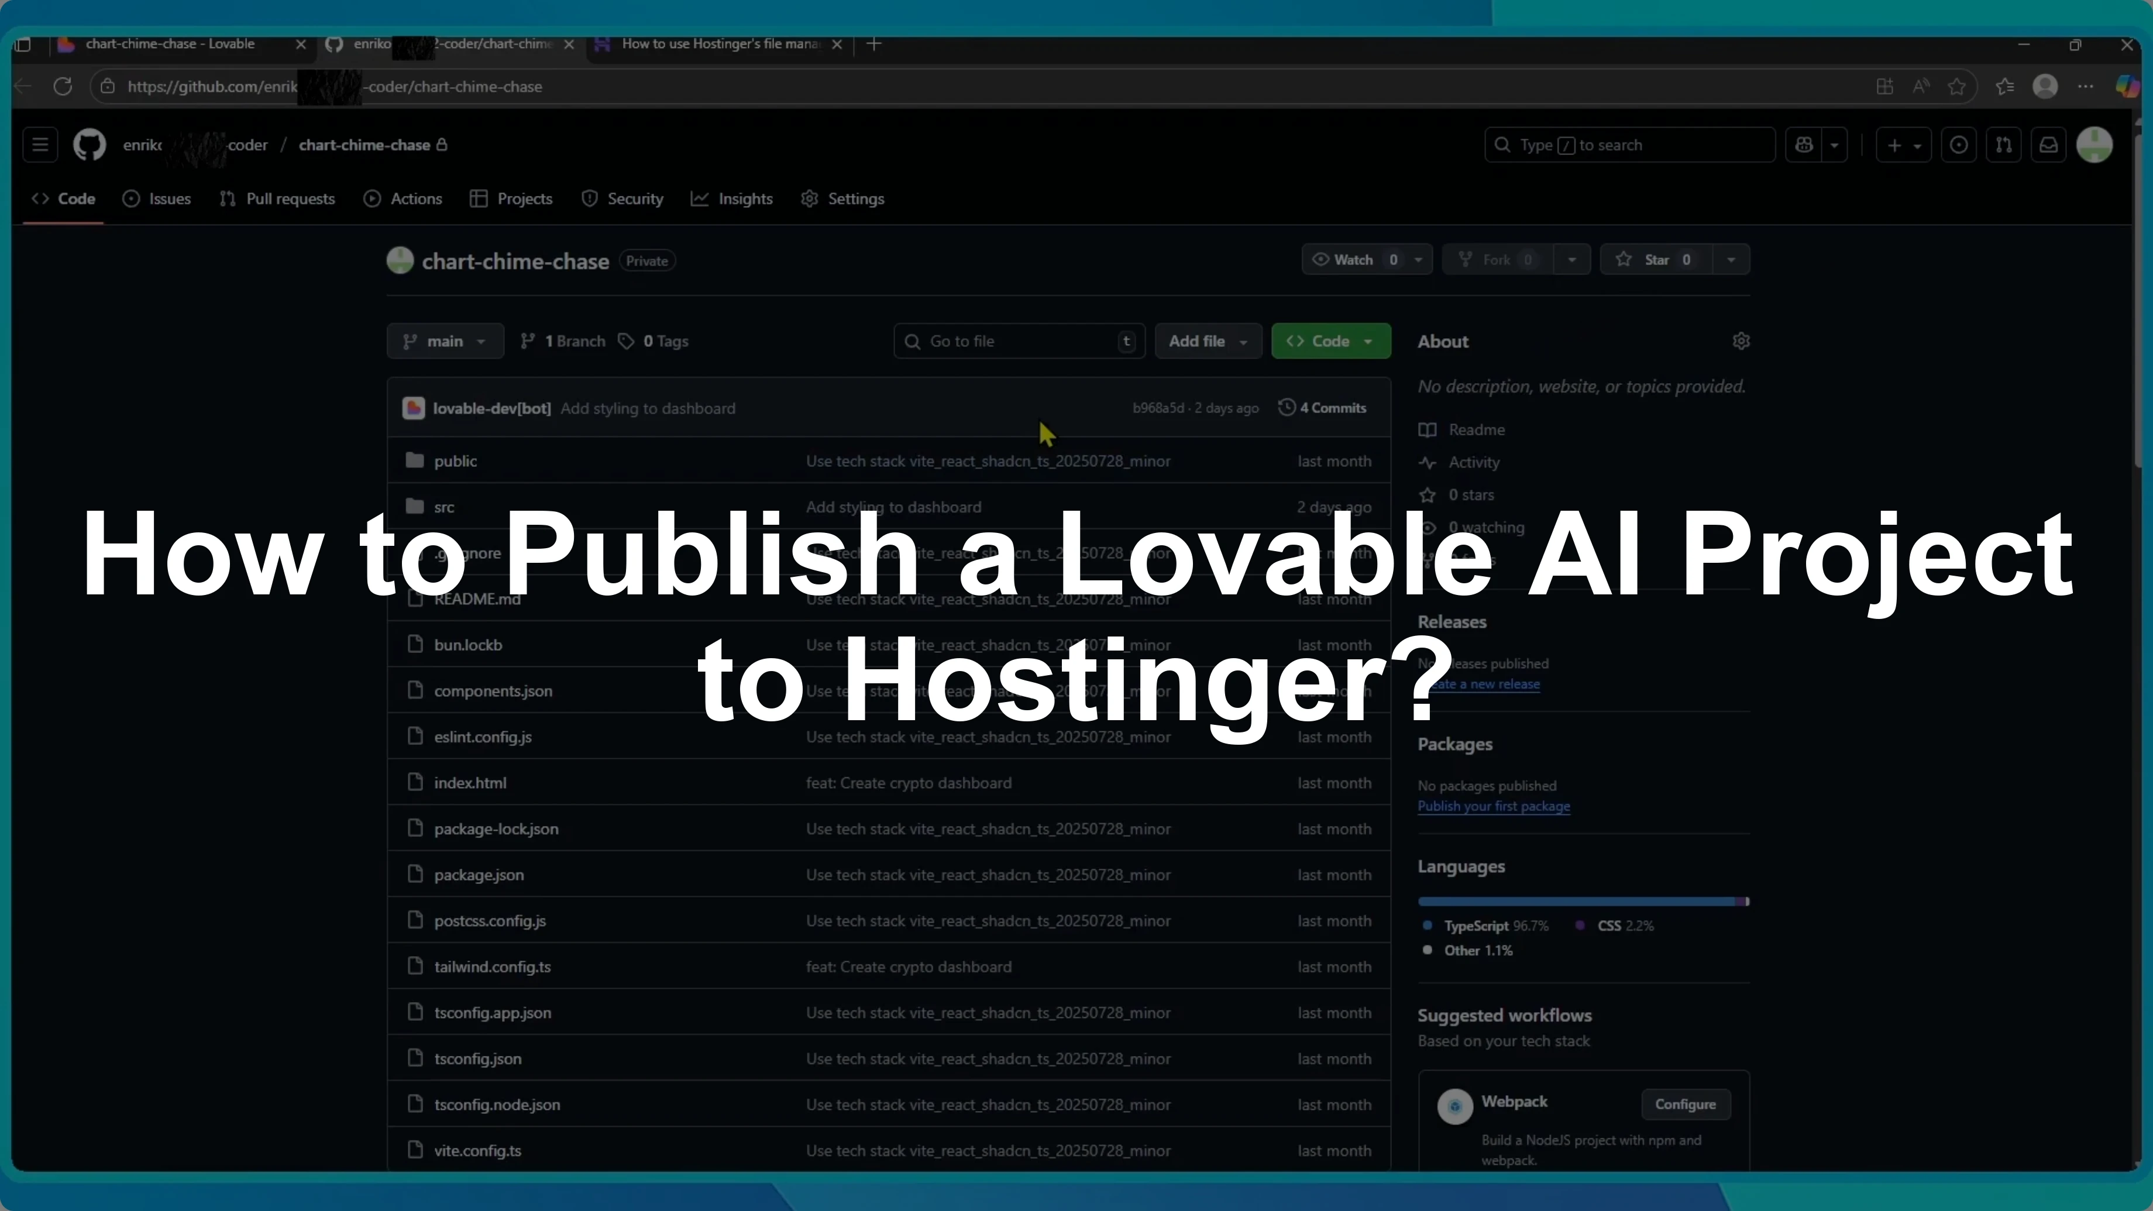Open the Projects tab
The image size is (2153, 1211).
click(x=511, y=199)
